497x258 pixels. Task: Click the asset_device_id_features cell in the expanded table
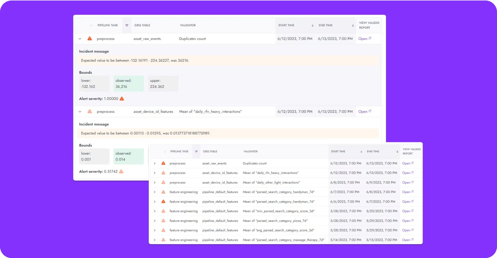(153, 111)
